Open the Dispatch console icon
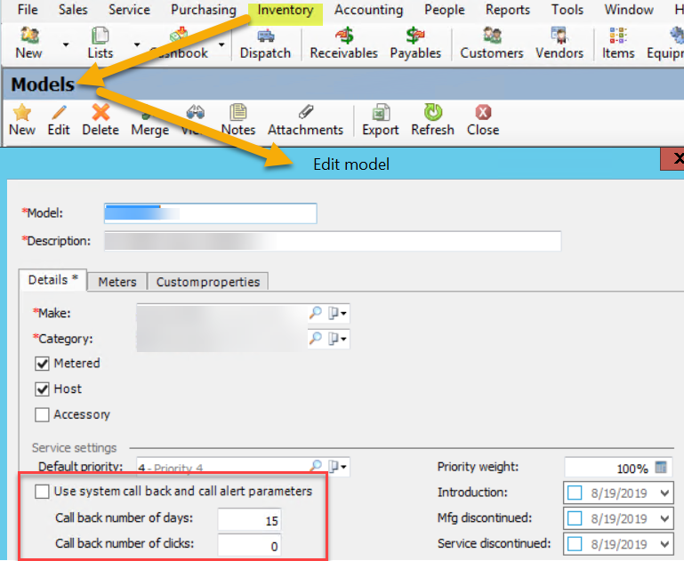This screenshot has height=561, width=684. pos(265,43)
